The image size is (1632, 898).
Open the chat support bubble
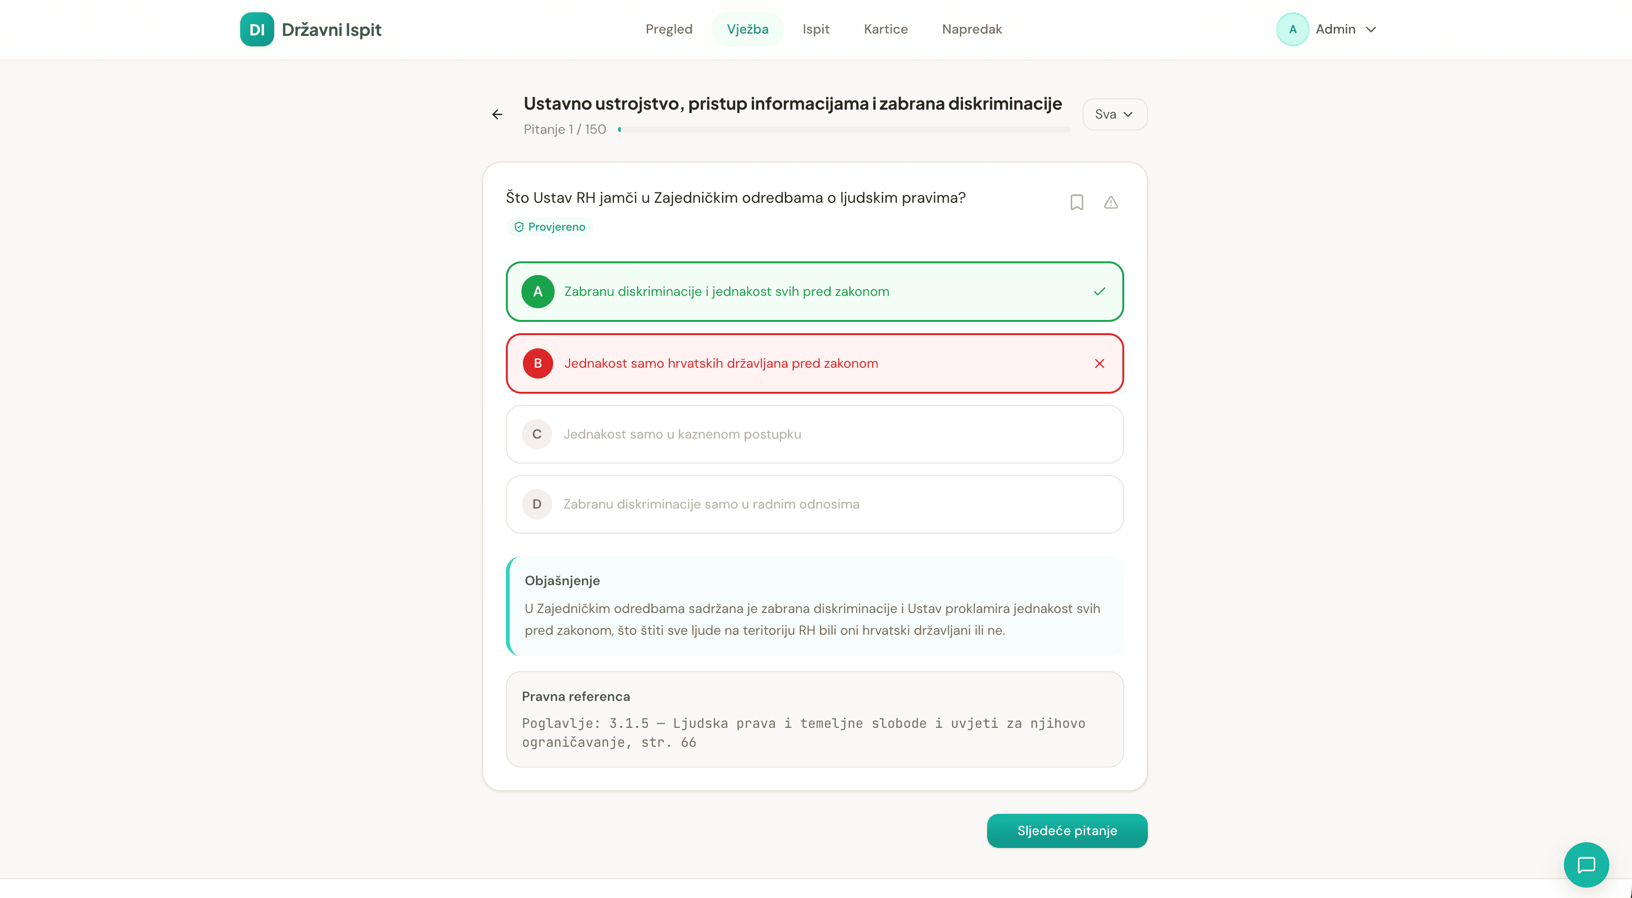(x=1587, y=865)
